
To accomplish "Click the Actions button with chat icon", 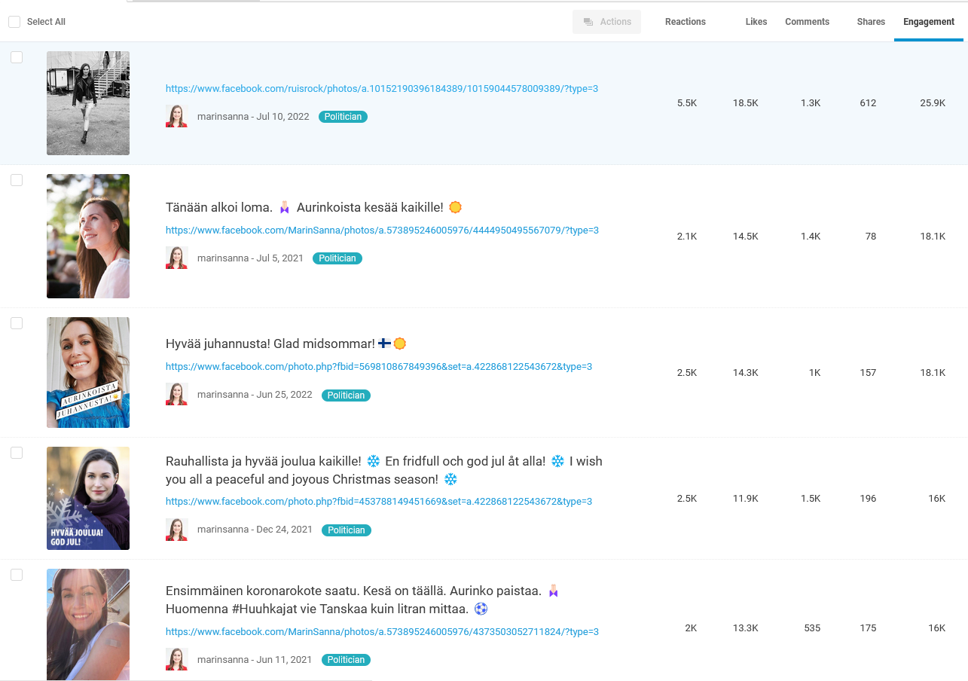I will (606, 22).
